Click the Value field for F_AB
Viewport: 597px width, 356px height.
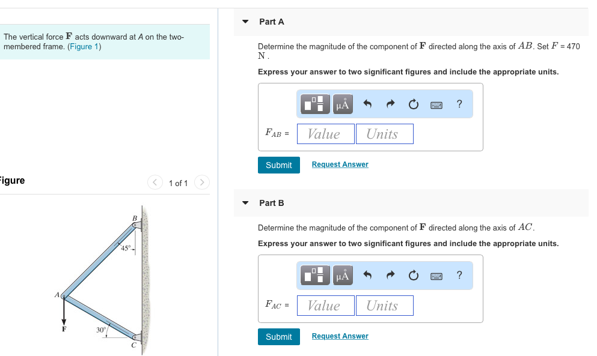click(325, 133)
